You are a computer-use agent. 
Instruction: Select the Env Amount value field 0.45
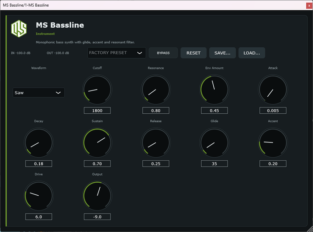(x=214, y=110)
